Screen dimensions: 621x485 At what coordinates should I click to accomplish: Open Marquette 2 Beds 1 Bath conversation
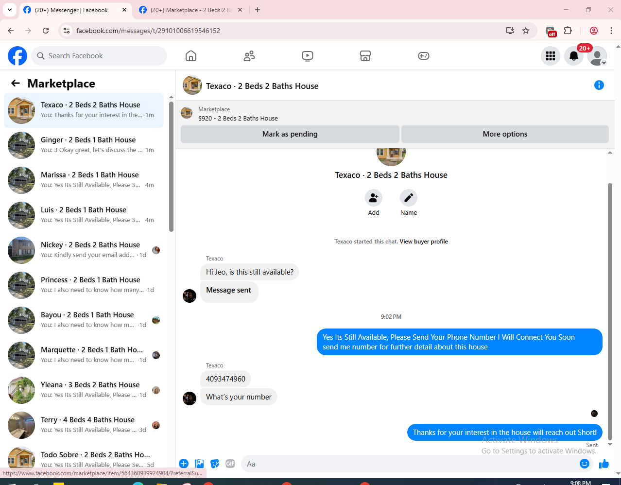click(x=84, y=355)
